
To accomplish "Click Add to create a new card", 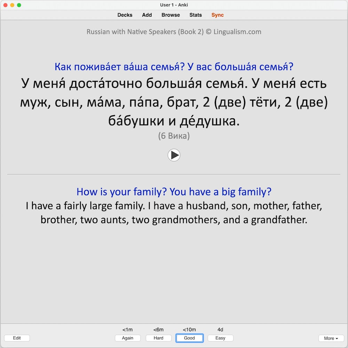I will click(147, 15).
